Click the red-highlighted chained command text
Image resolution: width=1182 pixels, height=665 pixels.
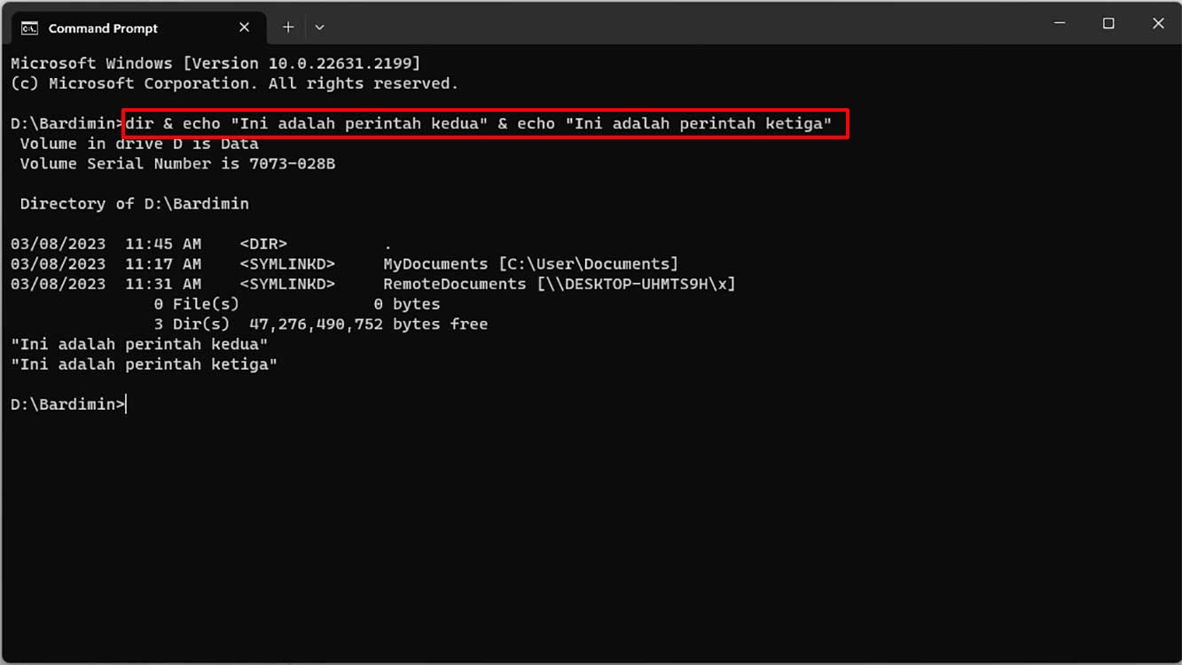click(483, 123)
